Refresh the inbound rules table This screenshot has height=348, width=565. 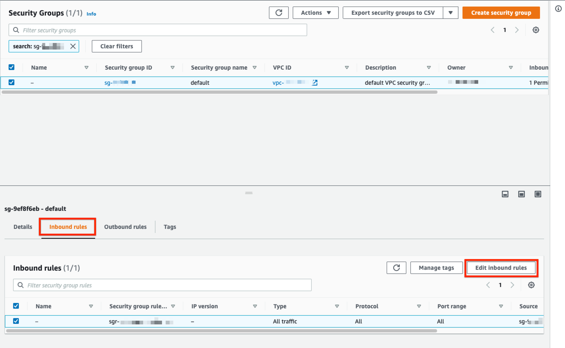(396, 267)
